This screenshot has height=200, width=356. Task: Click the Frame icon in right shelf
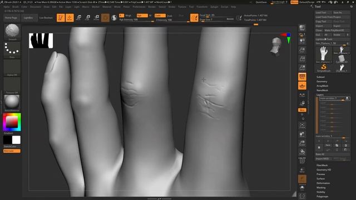pyautogui.click(x=302, y=126)
